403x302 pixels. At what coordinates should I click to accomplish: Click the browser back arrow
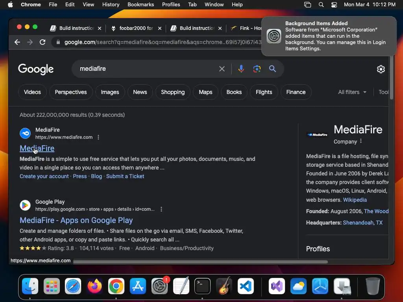tap(17, 42)
